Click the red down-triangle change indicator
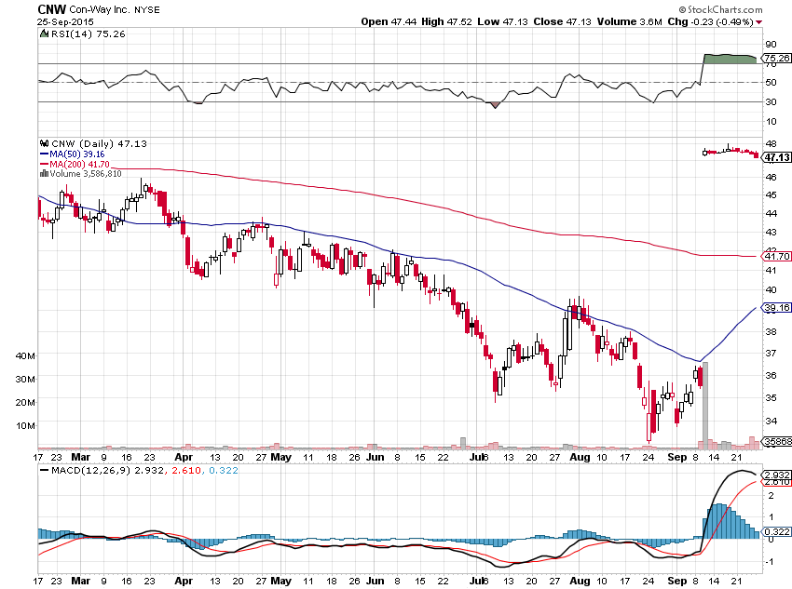 pos(759,22)
